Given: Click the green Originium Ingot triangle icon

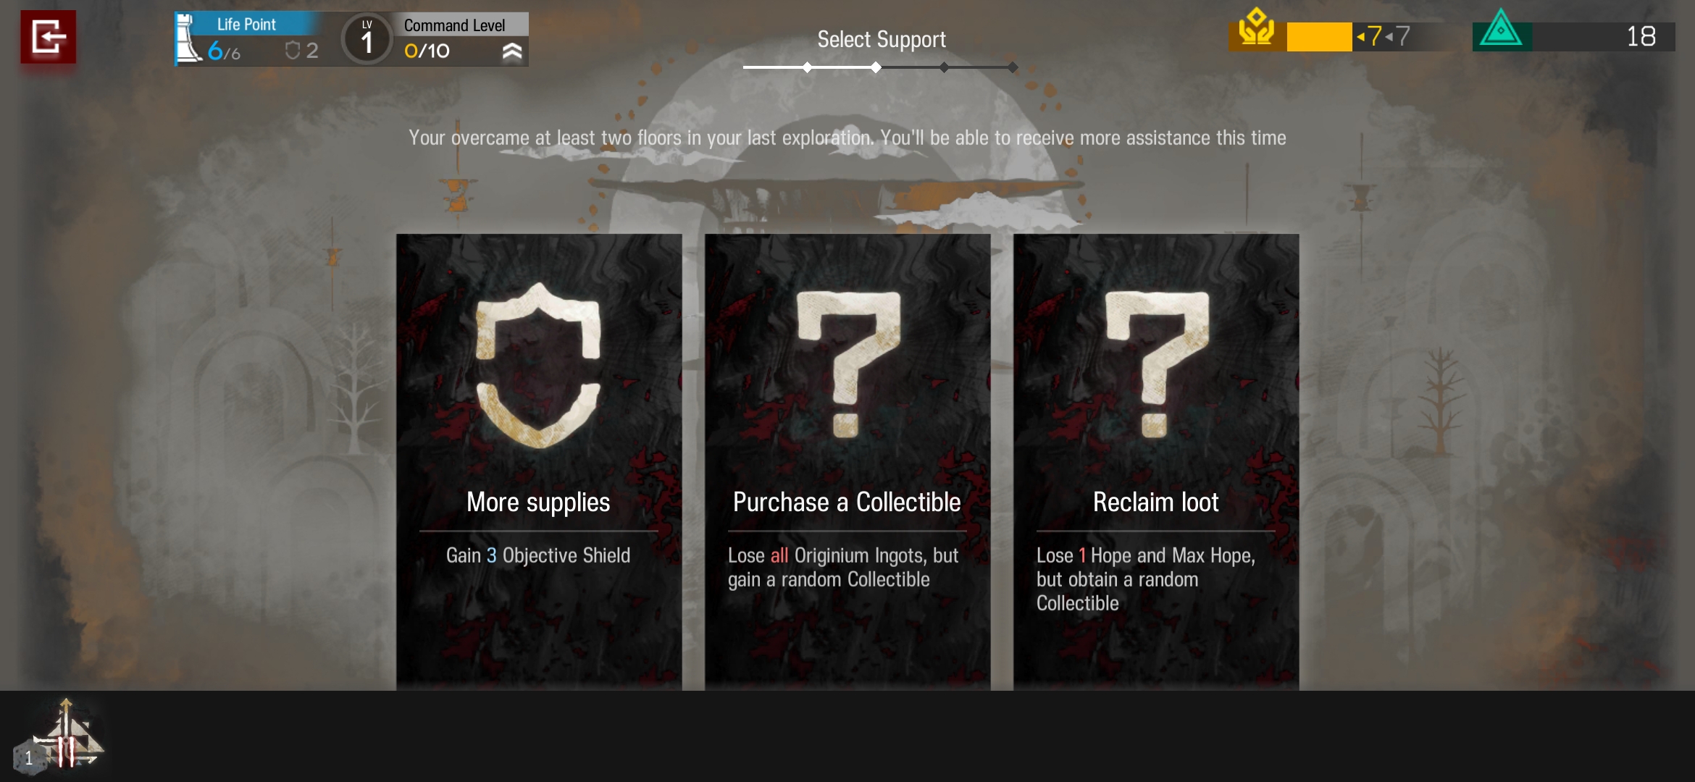Looking at the screenshot, I should click(1501, 29).
